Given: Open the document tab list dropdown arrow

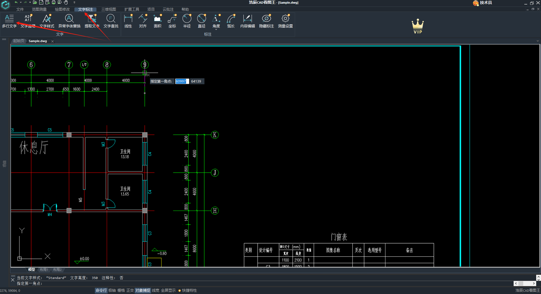Looking at the screenshot, I should tap(537, 41).
